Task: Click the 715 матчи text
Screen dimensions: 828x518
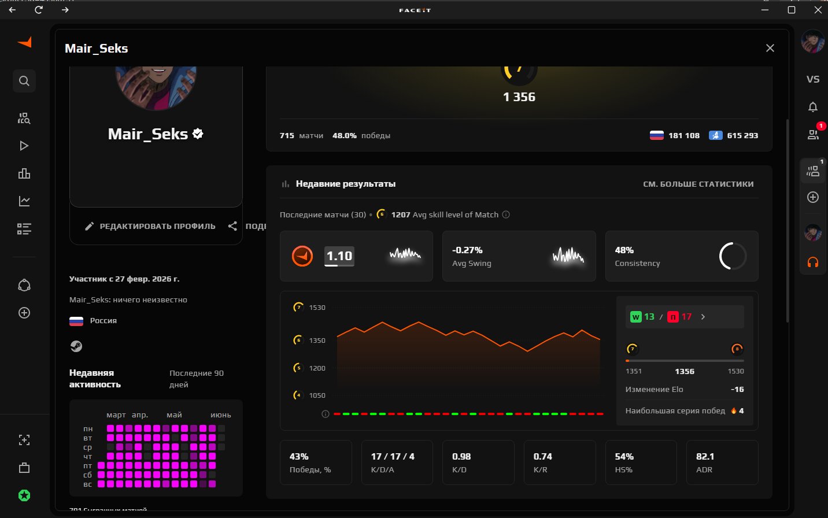Action: (x=301, y=135)
